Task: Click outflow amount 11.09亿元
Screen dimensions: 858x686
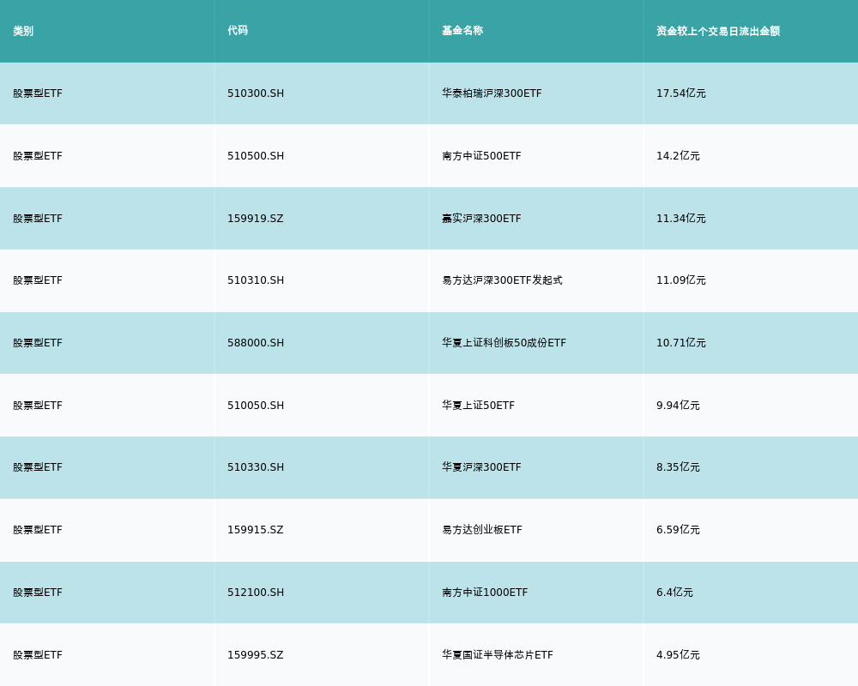Action: coord(680,280)
